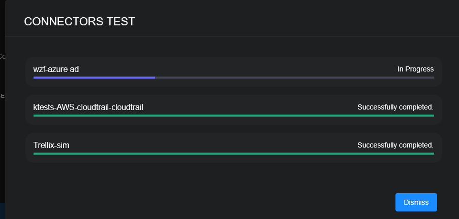Click Trellix-sim Successfully completed status text

tap(395, 145)
